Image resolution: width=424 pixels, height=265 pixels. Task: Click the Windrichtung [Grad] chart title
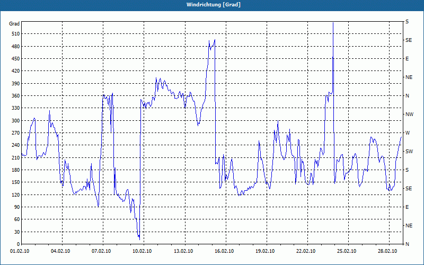(214, 5)
